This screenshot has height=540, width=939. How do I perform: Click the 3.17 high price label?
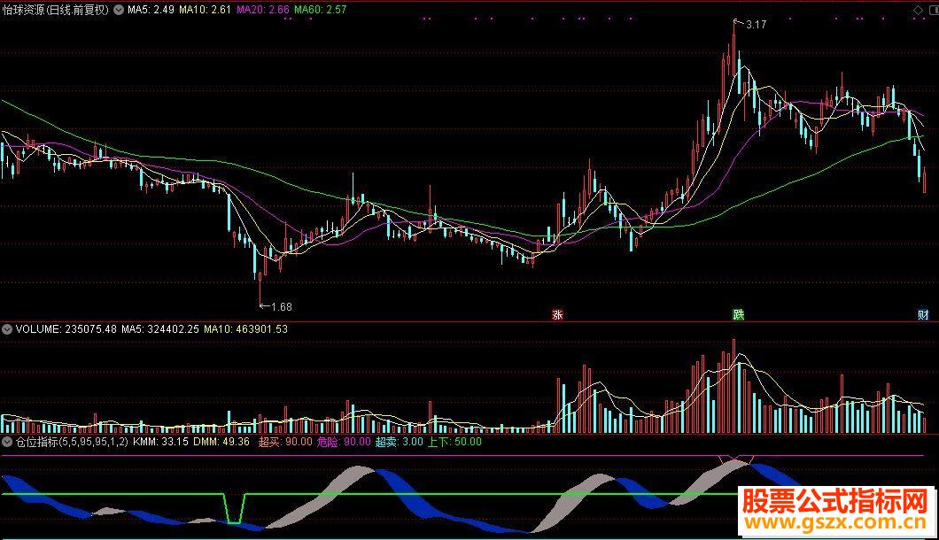point(757,25)
